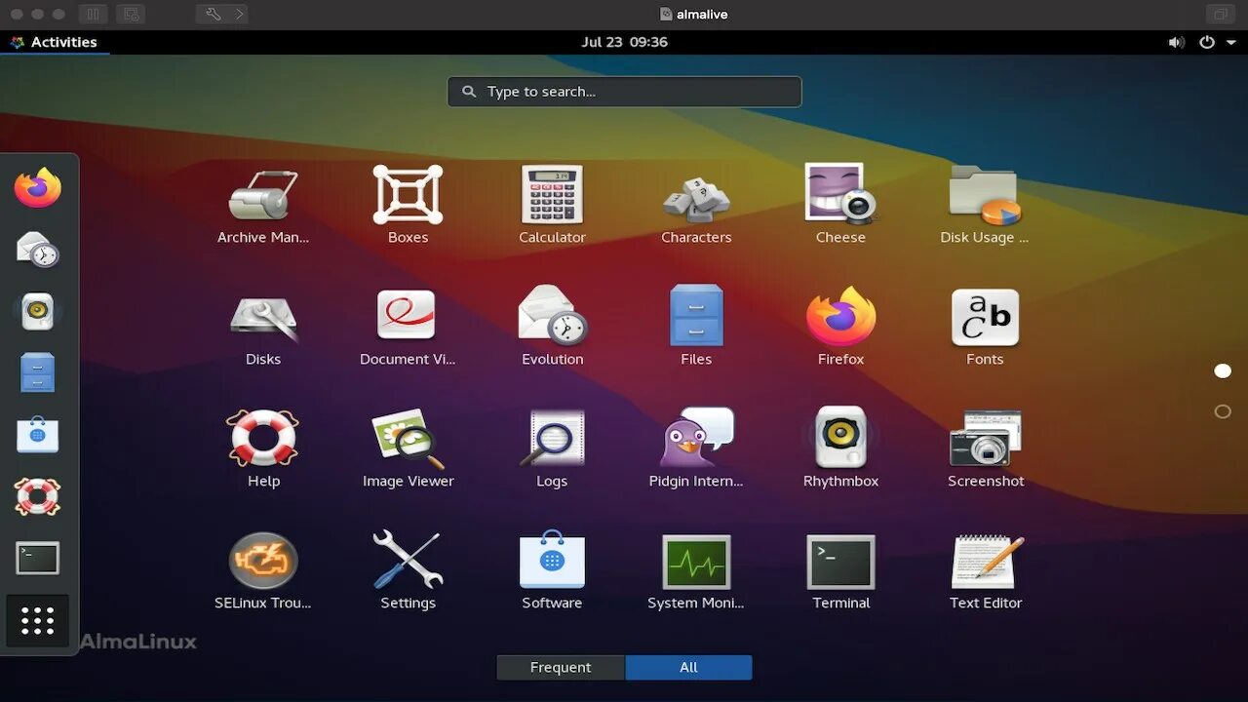Open Files from the app grid
Screen dimensions: 1248x702
(x=696, y=328)
